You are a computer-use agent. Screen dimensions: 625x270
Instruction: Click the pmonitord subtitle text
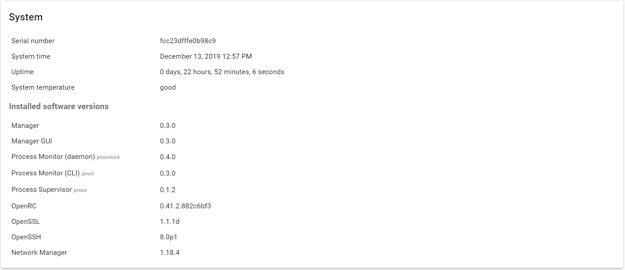[108, 157]
